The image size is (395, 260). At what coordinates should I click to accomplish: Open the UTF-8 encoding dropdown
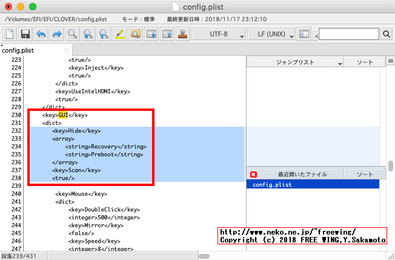pos(219,34)
